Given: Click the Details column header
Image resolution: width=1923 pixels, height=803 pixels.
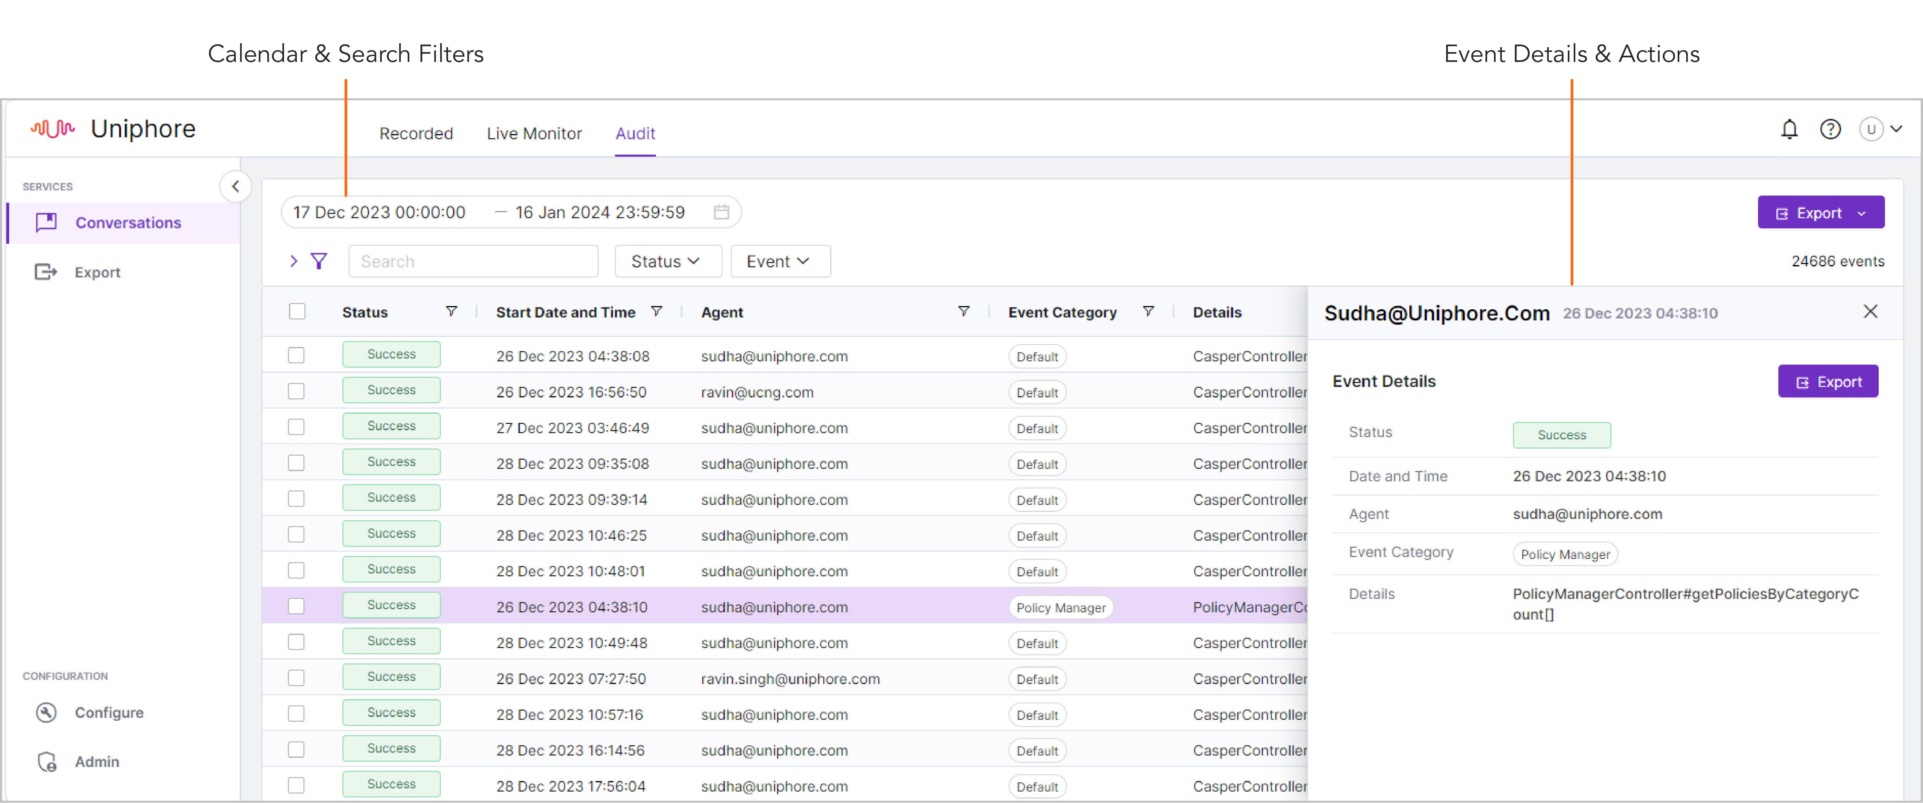Looking at the screenshot, I should pos(1217,313).
